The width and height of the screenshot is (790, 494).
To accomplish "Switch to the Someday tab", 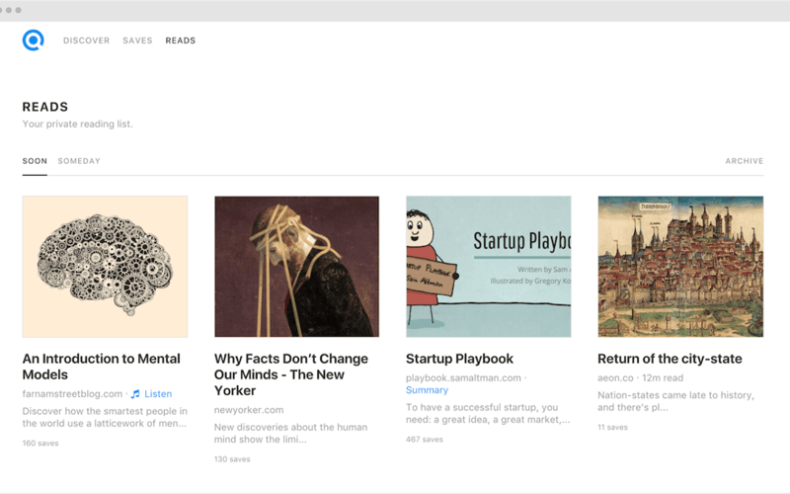I will click(79, 161).
